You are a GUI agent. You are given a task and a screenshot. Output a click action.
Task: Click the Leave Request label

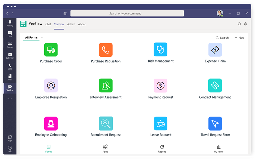161,135
